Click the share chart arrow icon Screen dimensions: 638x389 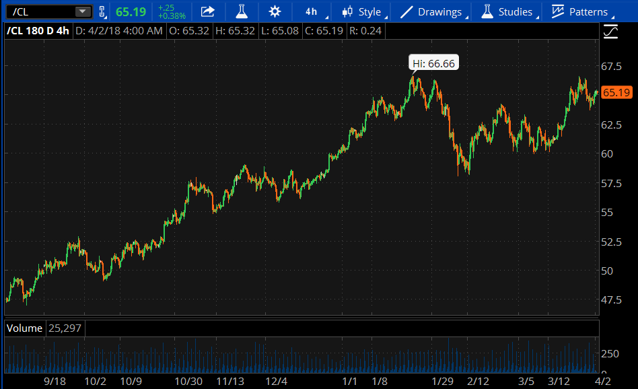coord(207,11)
